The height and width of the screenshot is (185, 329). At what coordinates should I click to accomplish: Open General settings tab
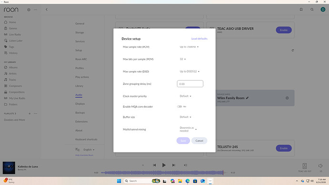click(x=80, y=23)
